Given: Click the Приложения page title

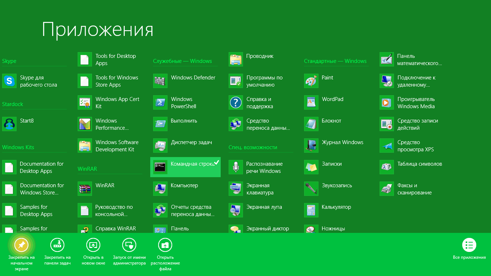Looking at the screenshot, I should coord(98,30).
